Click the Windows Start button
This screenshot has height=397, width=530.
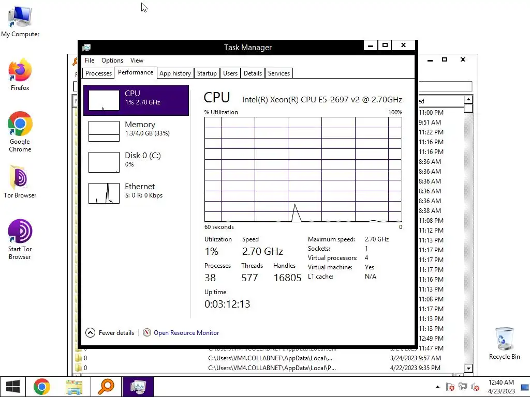click(13, 387)
